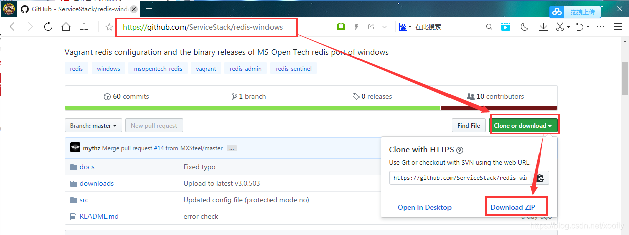Image resolution: width=629 pixels, height=235 pixels.
Task: Click the browser forward arrow
Action: click(30, 27)
